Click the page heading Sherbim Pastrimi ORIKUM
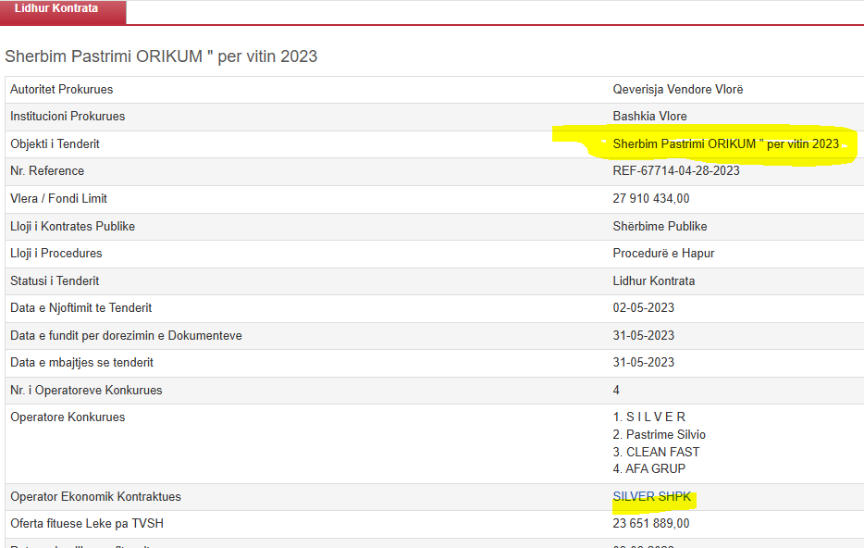Screen dimensions: 864x548 point(161,56)
